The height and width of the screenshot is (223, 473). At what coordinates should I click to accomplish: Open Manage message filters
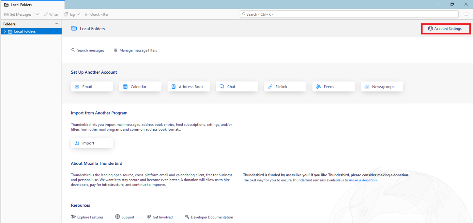[135, 50]
